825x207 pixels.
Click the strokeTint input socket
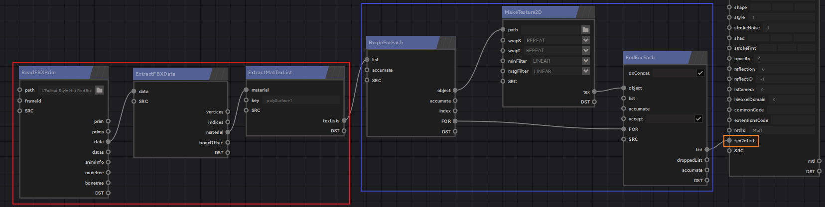pos(729,48)
